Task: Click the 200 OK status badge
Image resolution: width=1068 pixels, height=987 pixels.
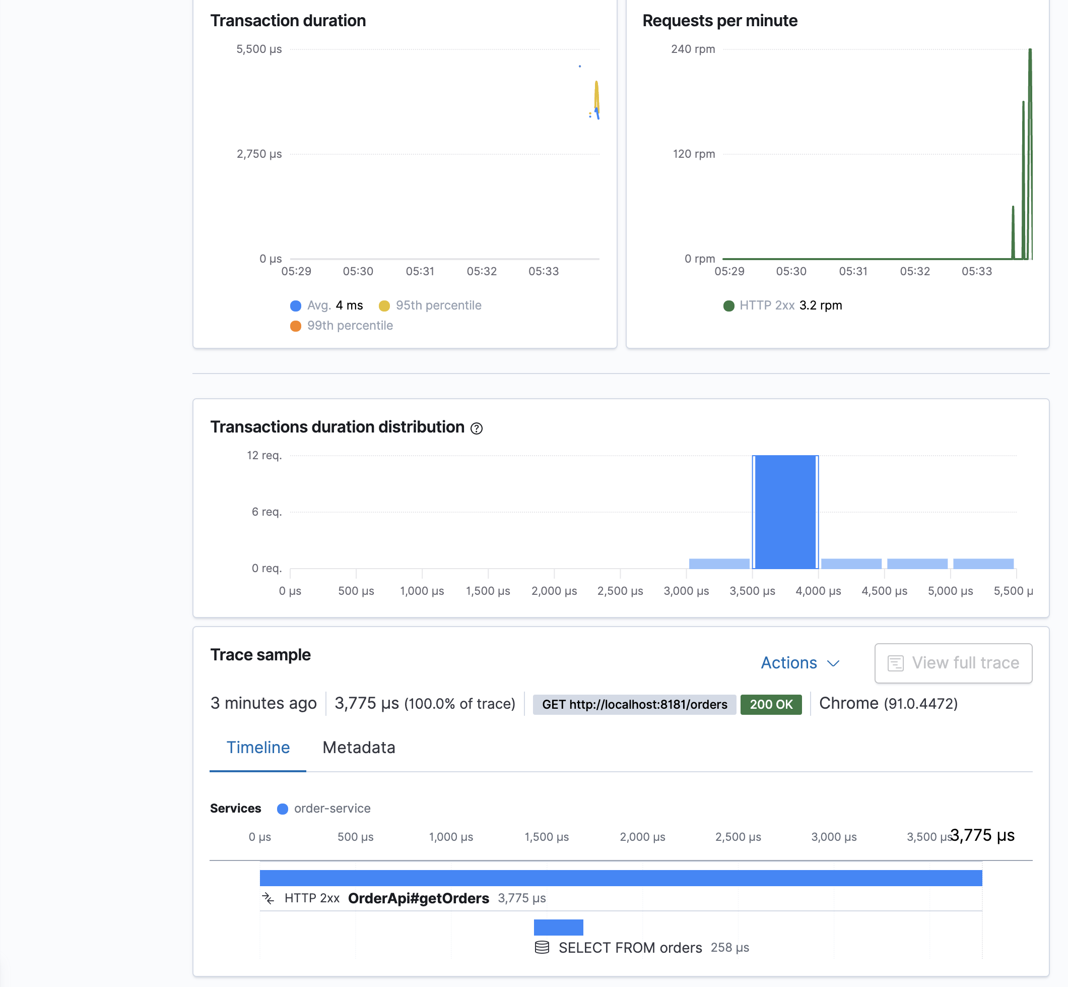Action: point(771,705)
